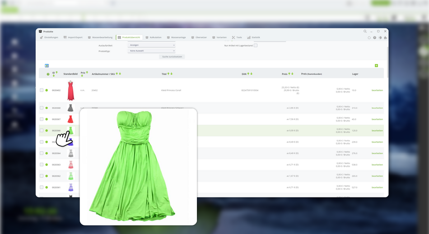Click bearbeiten link for product 0020368
Screen dimensions: 429x234
[x=377, y=108]
